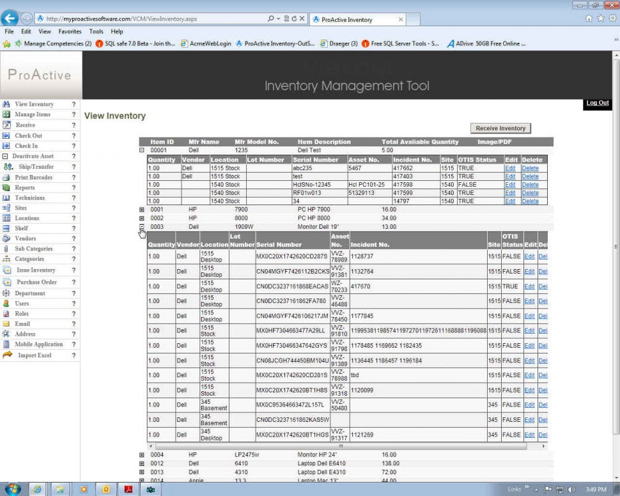The height and width of the screenshot is (496, 620).
Task: Click the Log Out button
Action: pyautogui.click(x=596, y=103)
